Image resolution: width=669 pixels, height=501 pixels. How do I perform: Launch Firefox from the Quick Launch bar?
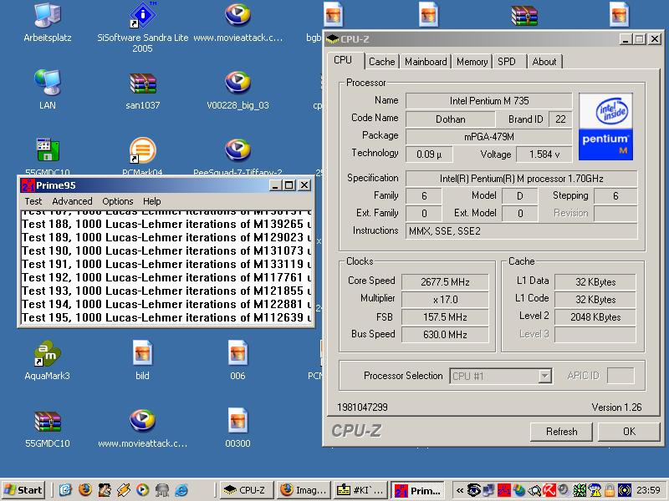coord(85,490)
